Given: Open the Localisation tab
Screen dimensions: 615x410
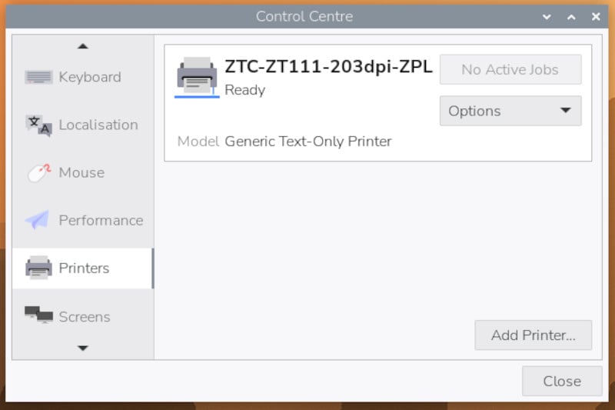Looking at the screenshot, I should tap(98, 125).
